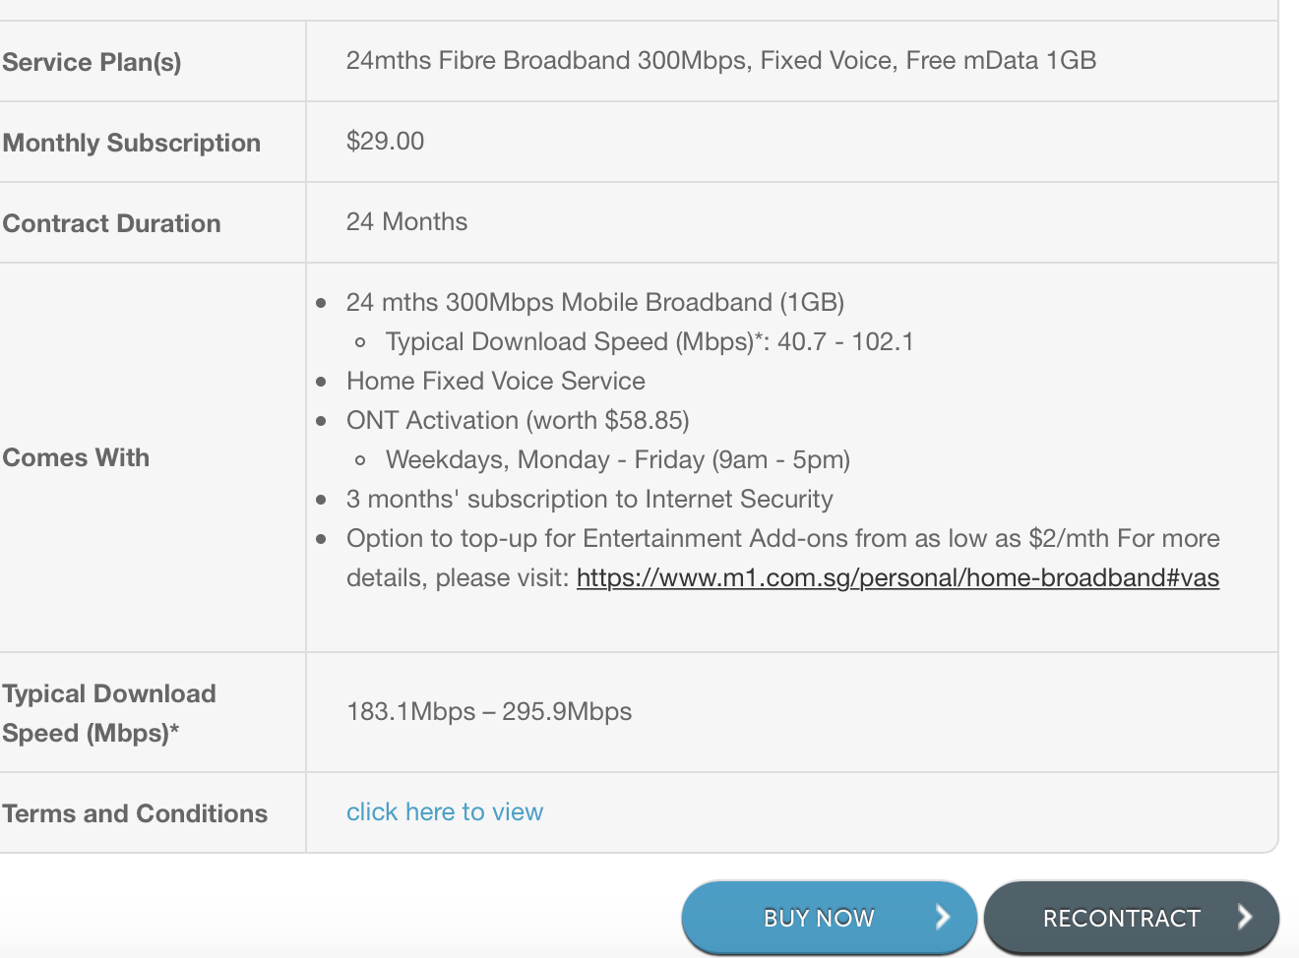Screen dimensions: 1299x958
Task: Click the ONT Activation (worth $58.85) bullet
Action: 518,421
